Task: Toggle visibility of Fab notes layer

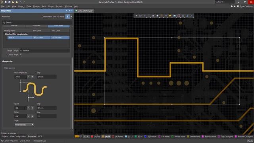Action: click(x=160, y=137)
